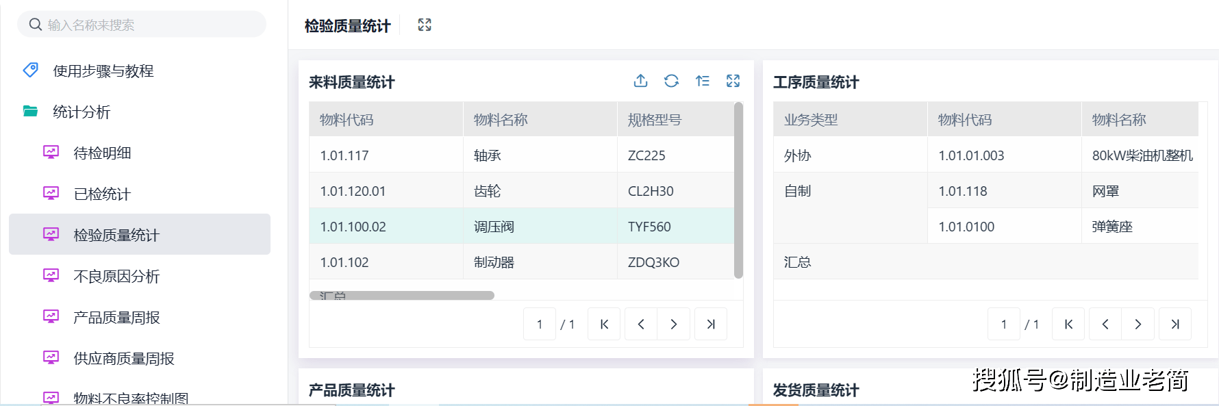1219x406 pixels.
Task: Go to next page in 来料质量统计
Action: tap(674, 324)
